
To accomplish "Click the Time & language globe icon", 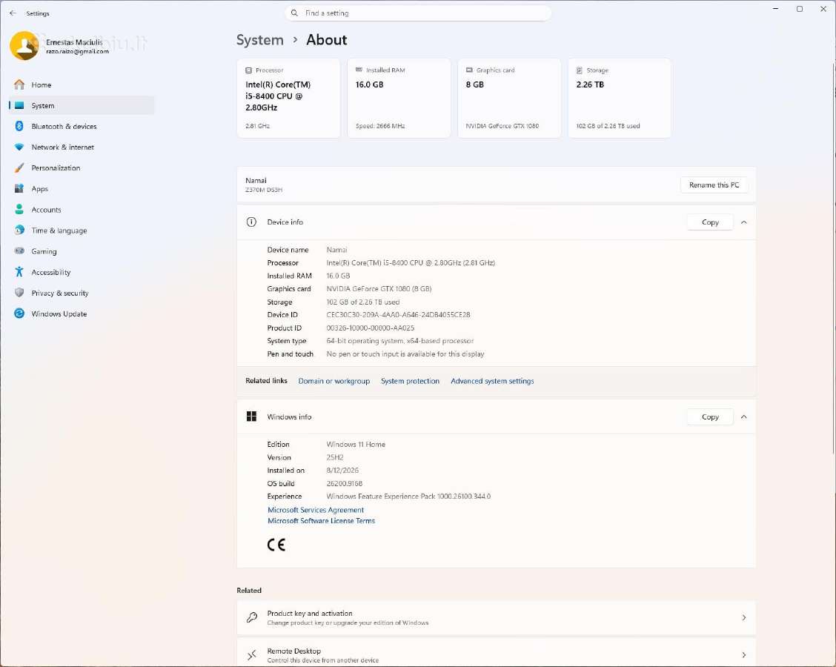I will 19,230.
